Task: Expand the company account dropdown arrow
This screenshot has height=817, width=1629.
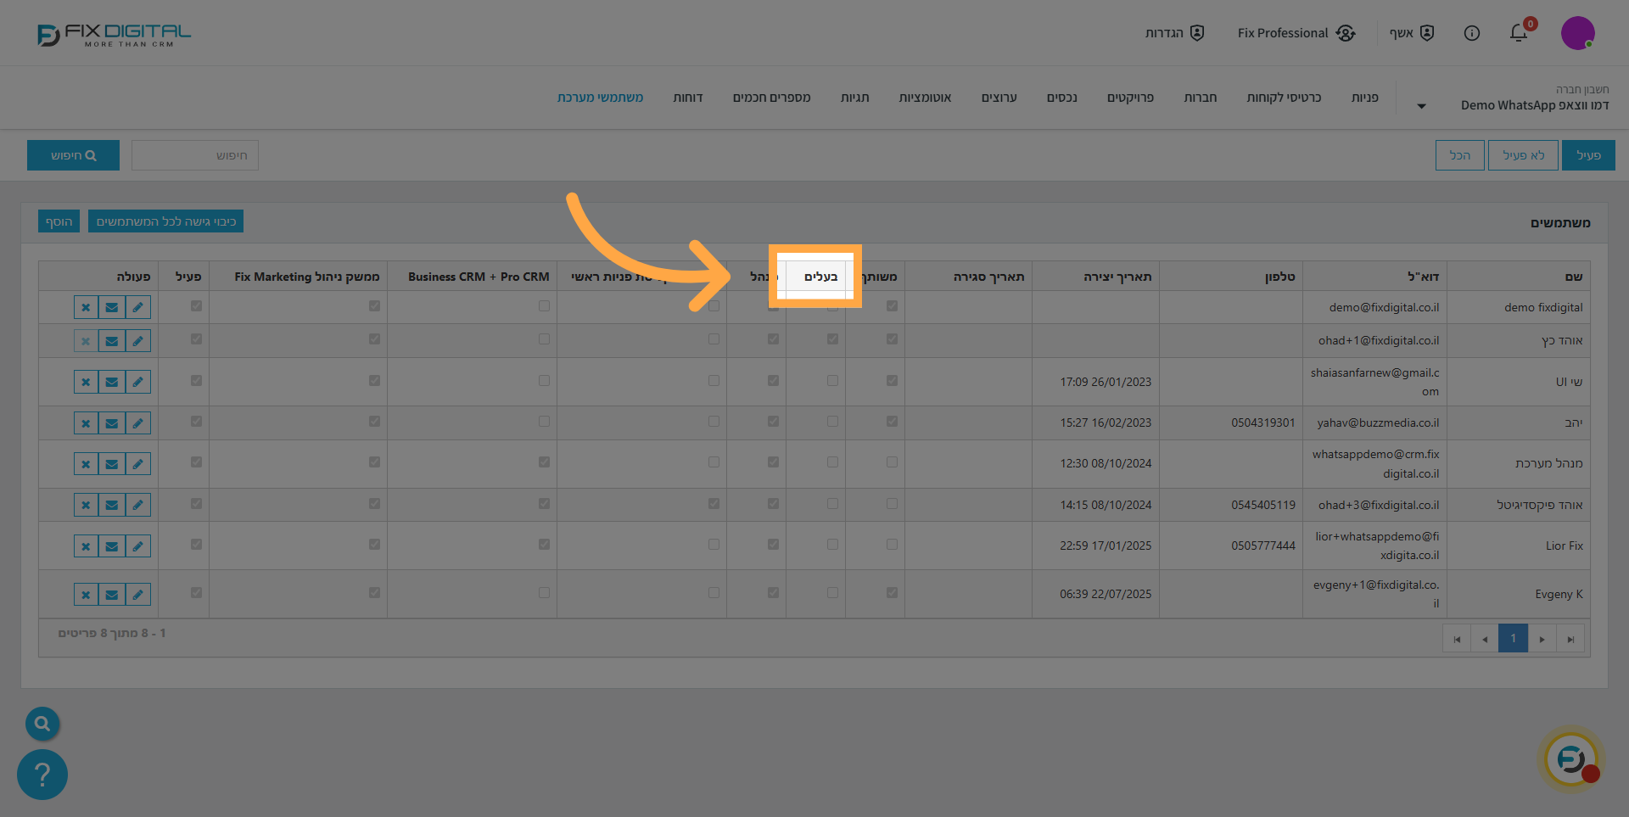Action: click(x=1421, y=106)
